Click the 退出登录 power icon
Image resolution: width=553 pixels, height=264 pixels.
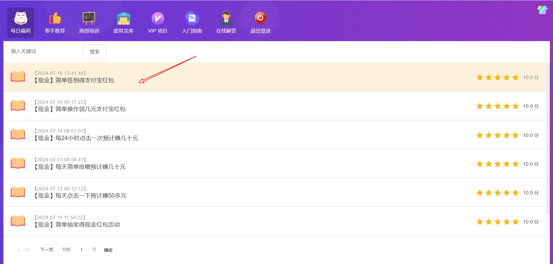260,18
